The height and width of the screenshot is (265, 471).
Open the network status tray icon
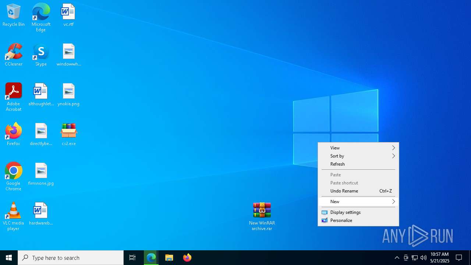[415, 258]
